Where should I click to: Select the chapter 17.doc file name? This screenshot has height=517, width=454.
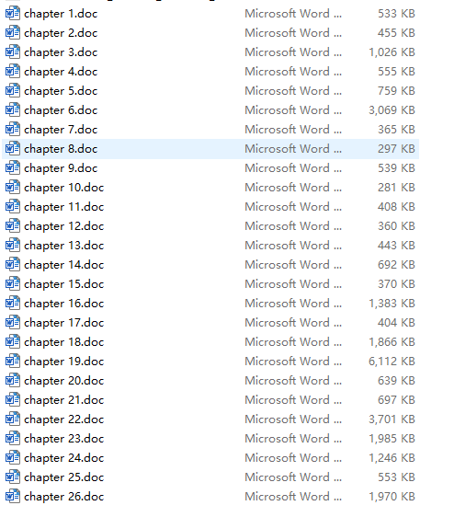(x=64, y=323)
